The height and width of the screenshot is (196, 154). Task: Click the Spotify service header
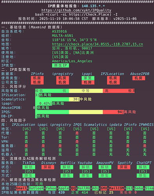pos(125,163)
